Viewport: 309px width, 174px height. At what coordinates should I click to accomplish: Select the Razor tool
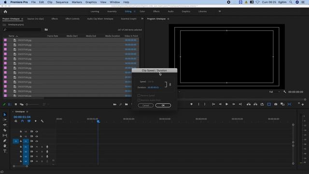click(x=5, y=130)
